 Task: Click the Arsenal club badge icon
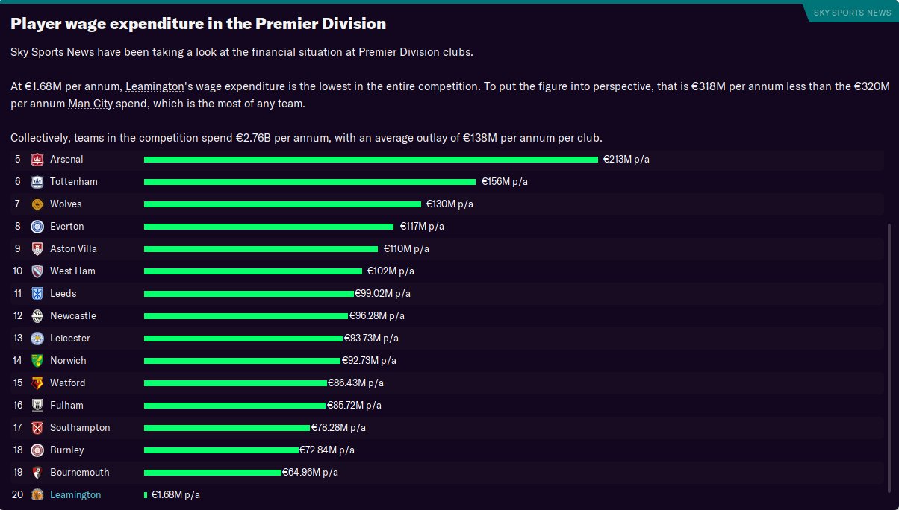[x=37, y=160]
